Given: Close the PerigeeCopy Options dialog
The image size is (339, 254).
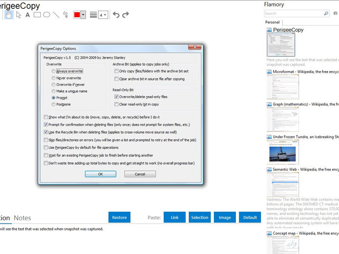Looking at the screenshot, I should point(195,47).
